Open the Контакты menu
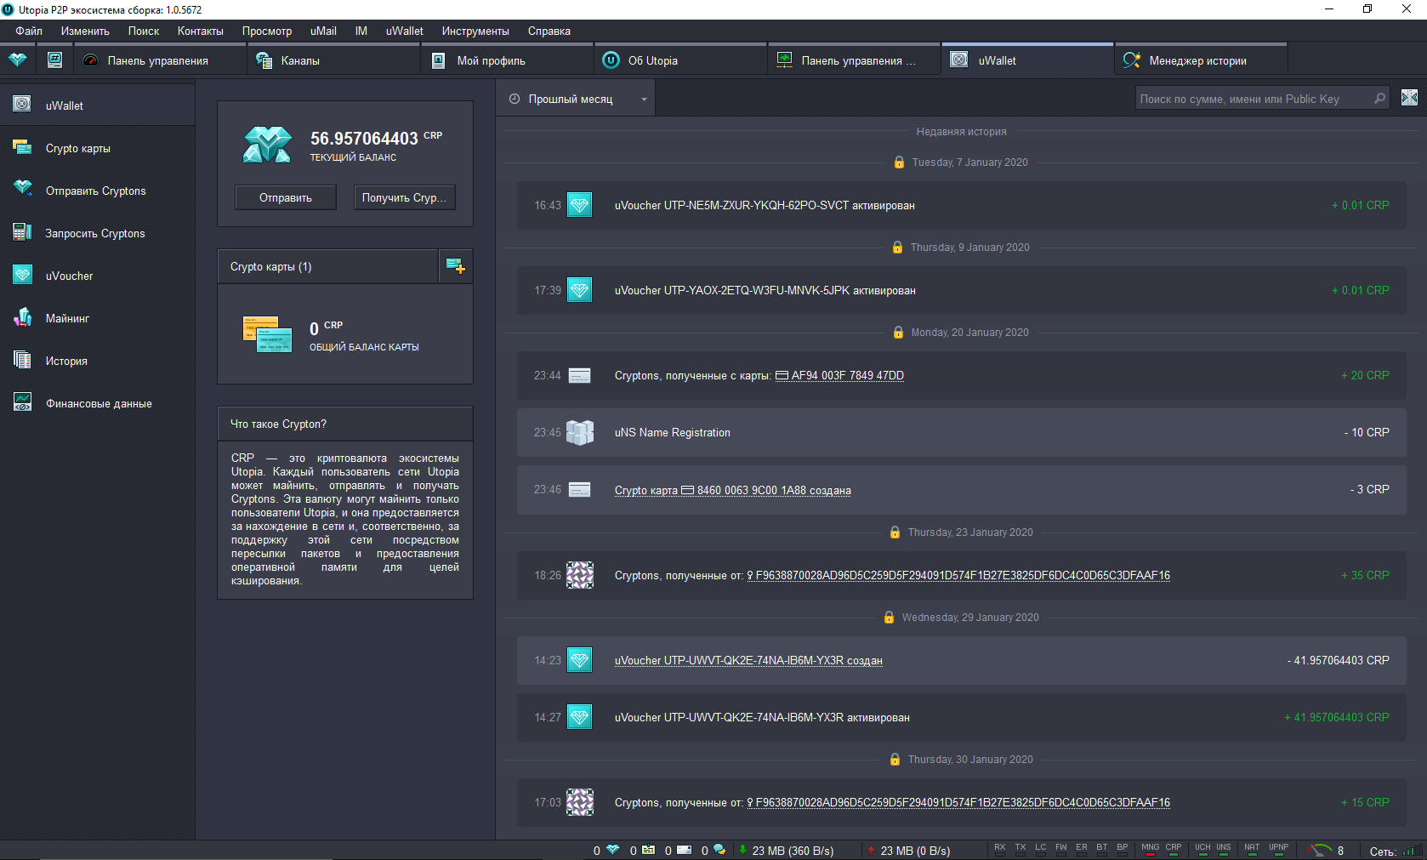Viewport: 1427px width, 860px height. pyautogui.click(x=201, y=31)
